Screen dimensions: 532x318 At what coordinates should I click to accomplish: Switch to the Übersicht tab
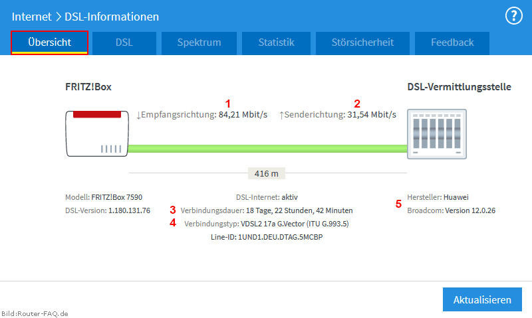coord(49,42)
